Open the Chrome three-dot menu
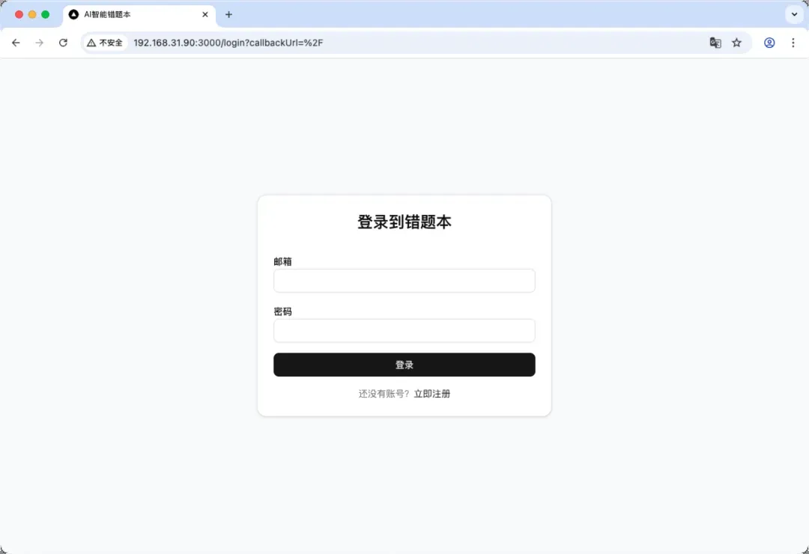 point(793,43)
